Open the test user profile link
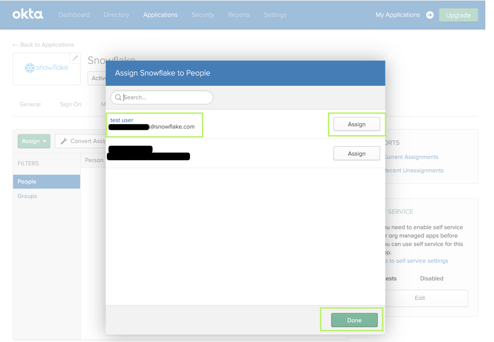This screenshot has height=342, width=494. click(122, 120)
